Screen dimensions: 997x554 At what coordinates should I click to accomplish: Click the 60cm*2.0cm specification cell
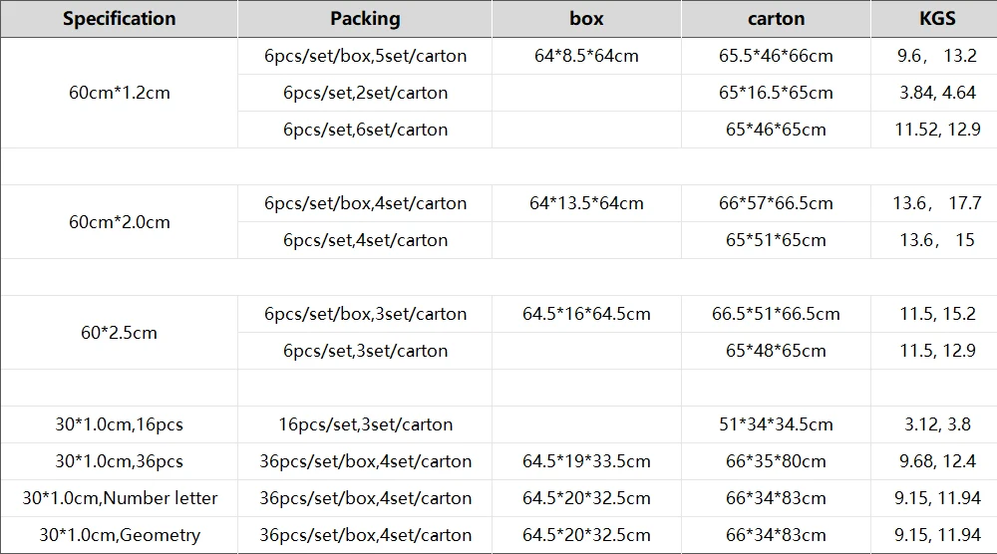(x=119, y=222)
